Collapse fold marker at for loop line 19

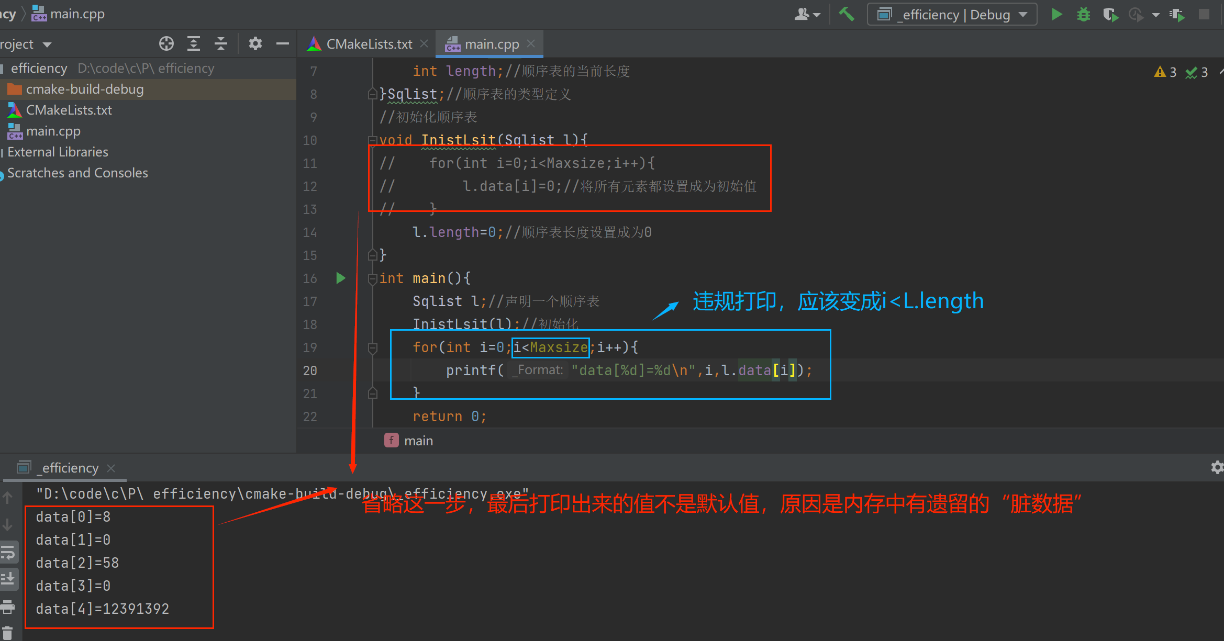click(373, 347)
